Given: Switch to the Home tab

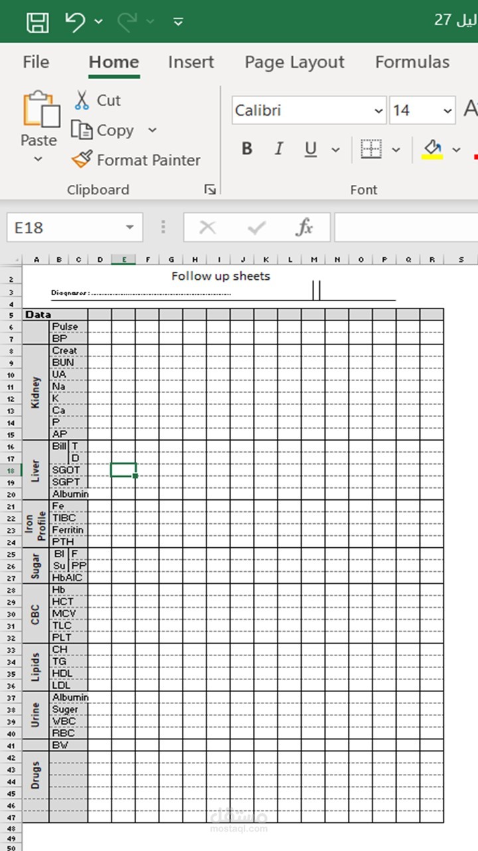Looking at the screenshot, I should pos(114,62).
